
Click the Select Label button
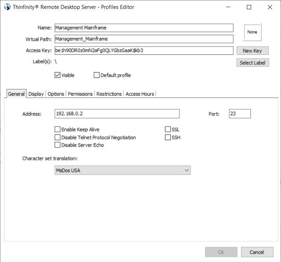pyautogui.click(x=253, y=63)
